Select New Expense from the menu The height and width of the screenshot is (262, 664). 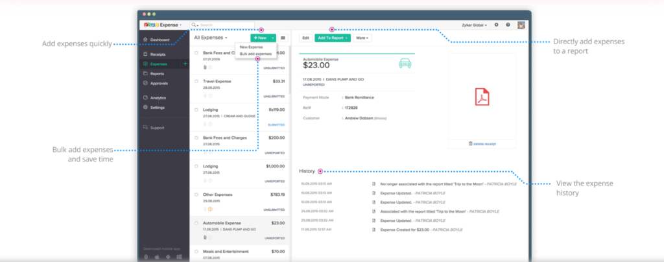point(252,47)
